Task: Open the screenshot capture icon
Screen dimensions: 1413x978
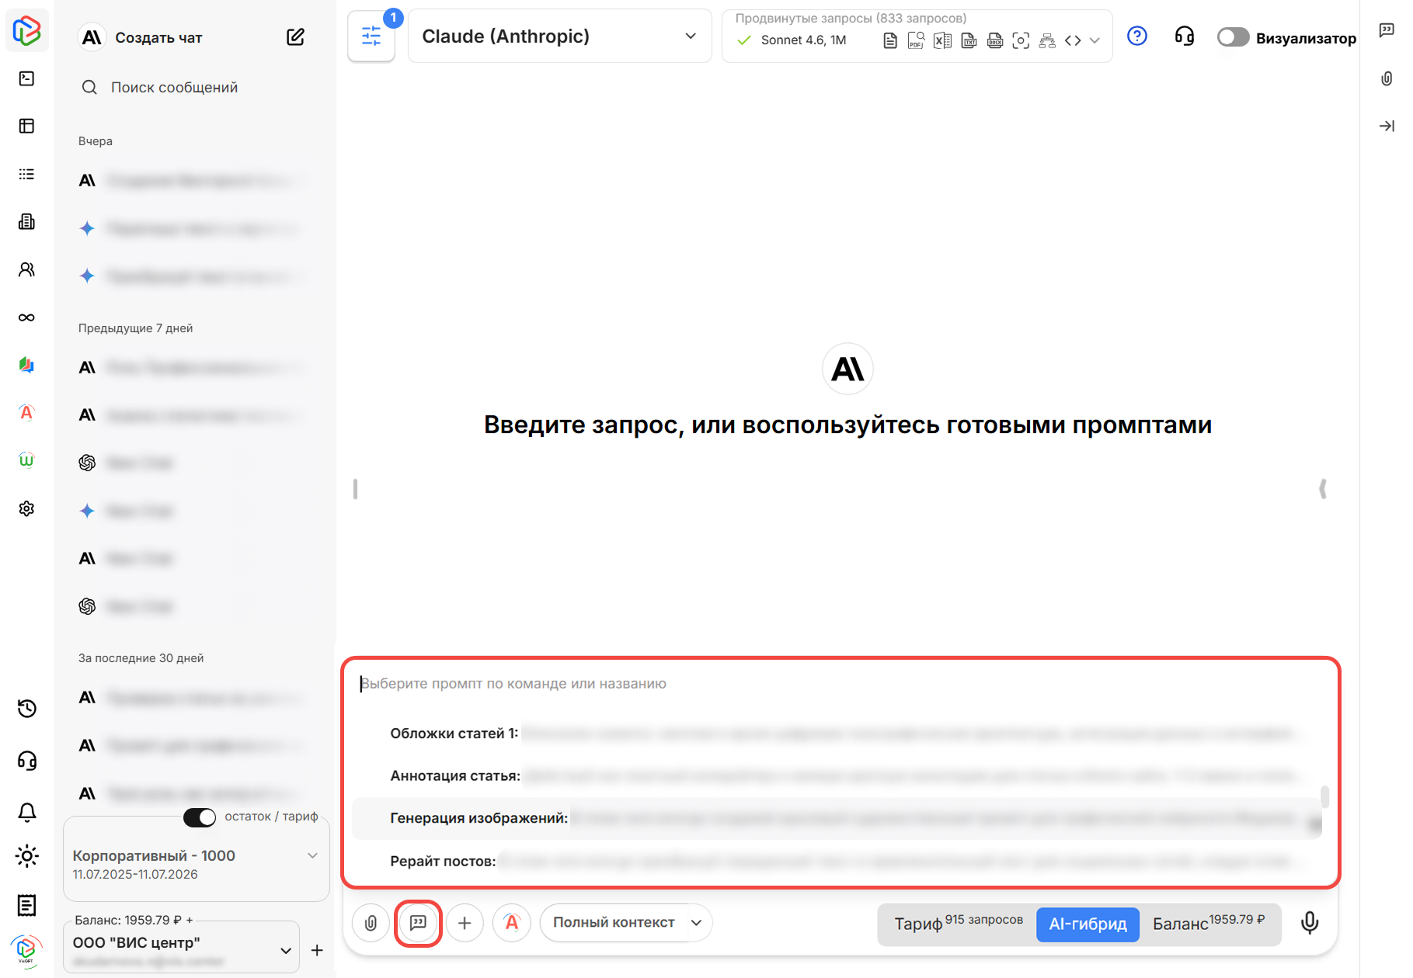Action: 1021,40
